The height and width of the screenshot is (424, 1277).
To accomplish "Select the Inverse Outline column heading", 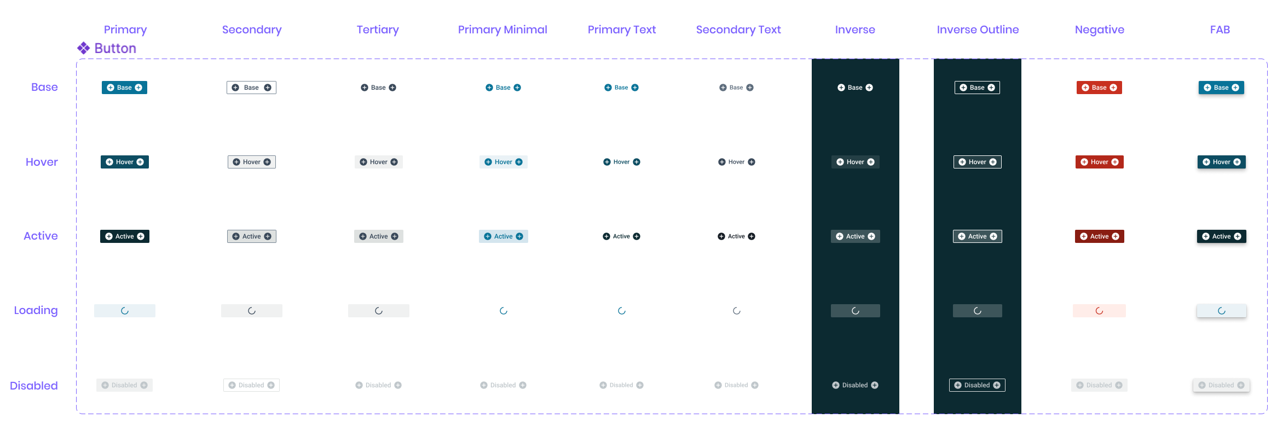I will (978, 30).
